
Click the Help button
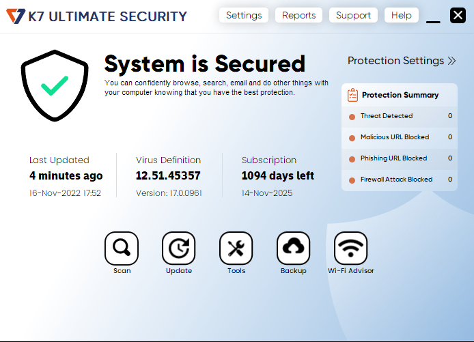(402, 15)
